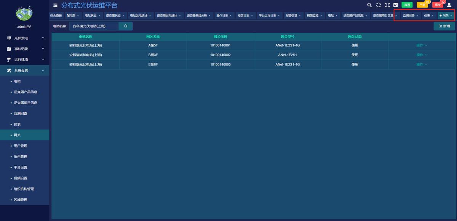Image resolution: width=457 pixels, height=221 pixels.
Task: Close the 仪表 tab
Action: [433, 16]
